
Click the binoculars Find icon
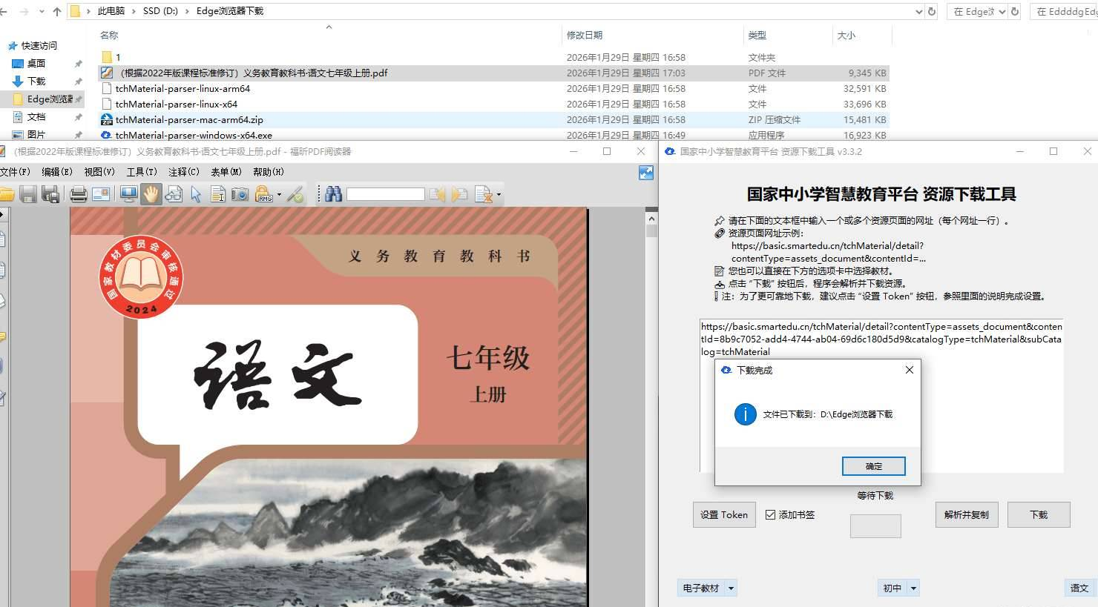[x=333, y=194]
